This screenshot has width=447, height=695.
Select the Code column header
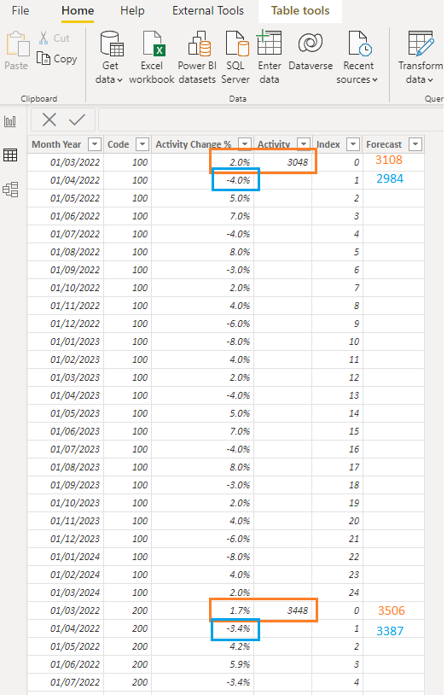point(127,144)
